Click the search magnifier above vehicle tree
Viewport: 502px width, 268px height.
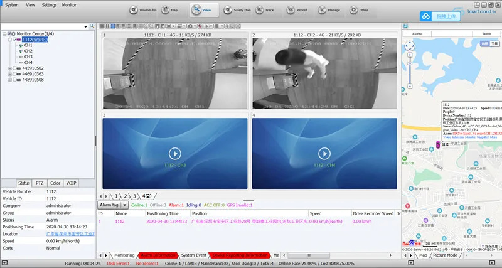tap(92, 26)
